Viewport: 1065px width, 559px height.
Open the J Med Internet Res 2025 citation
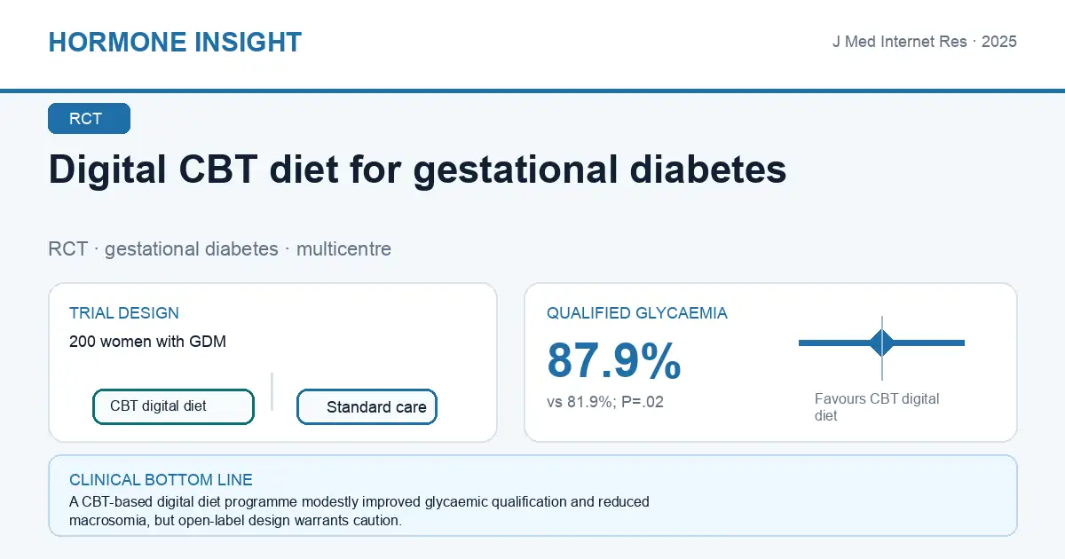click(924, 42)
